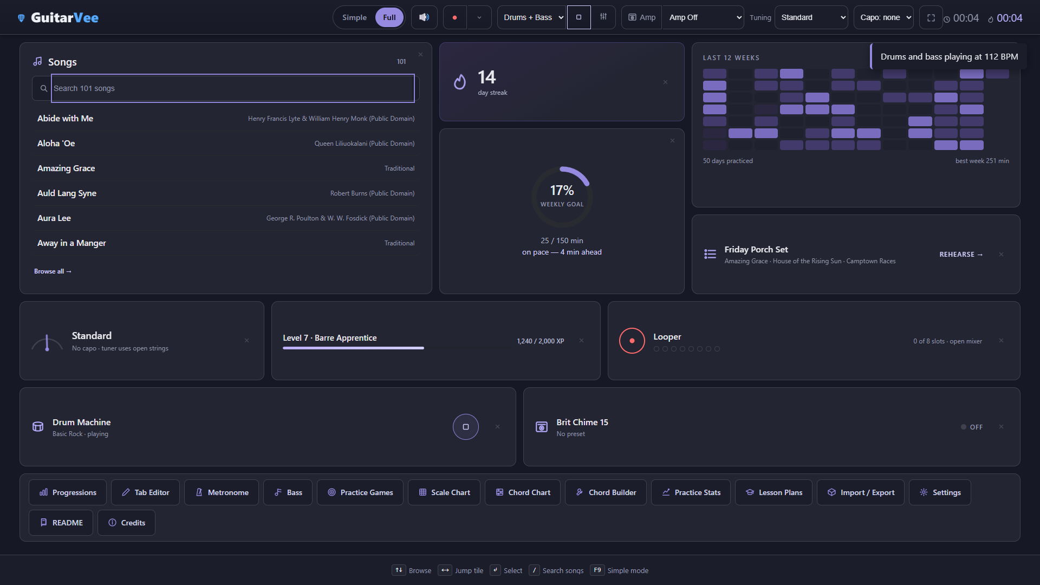This screenshot has width=1040, height=585.
Task: Open Practice Games
Action: click(x=360, y=492)
